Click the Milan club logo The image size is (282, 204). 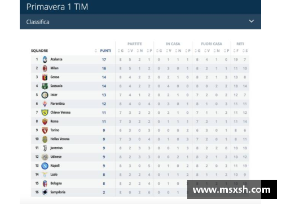click(x=45, y=68)
